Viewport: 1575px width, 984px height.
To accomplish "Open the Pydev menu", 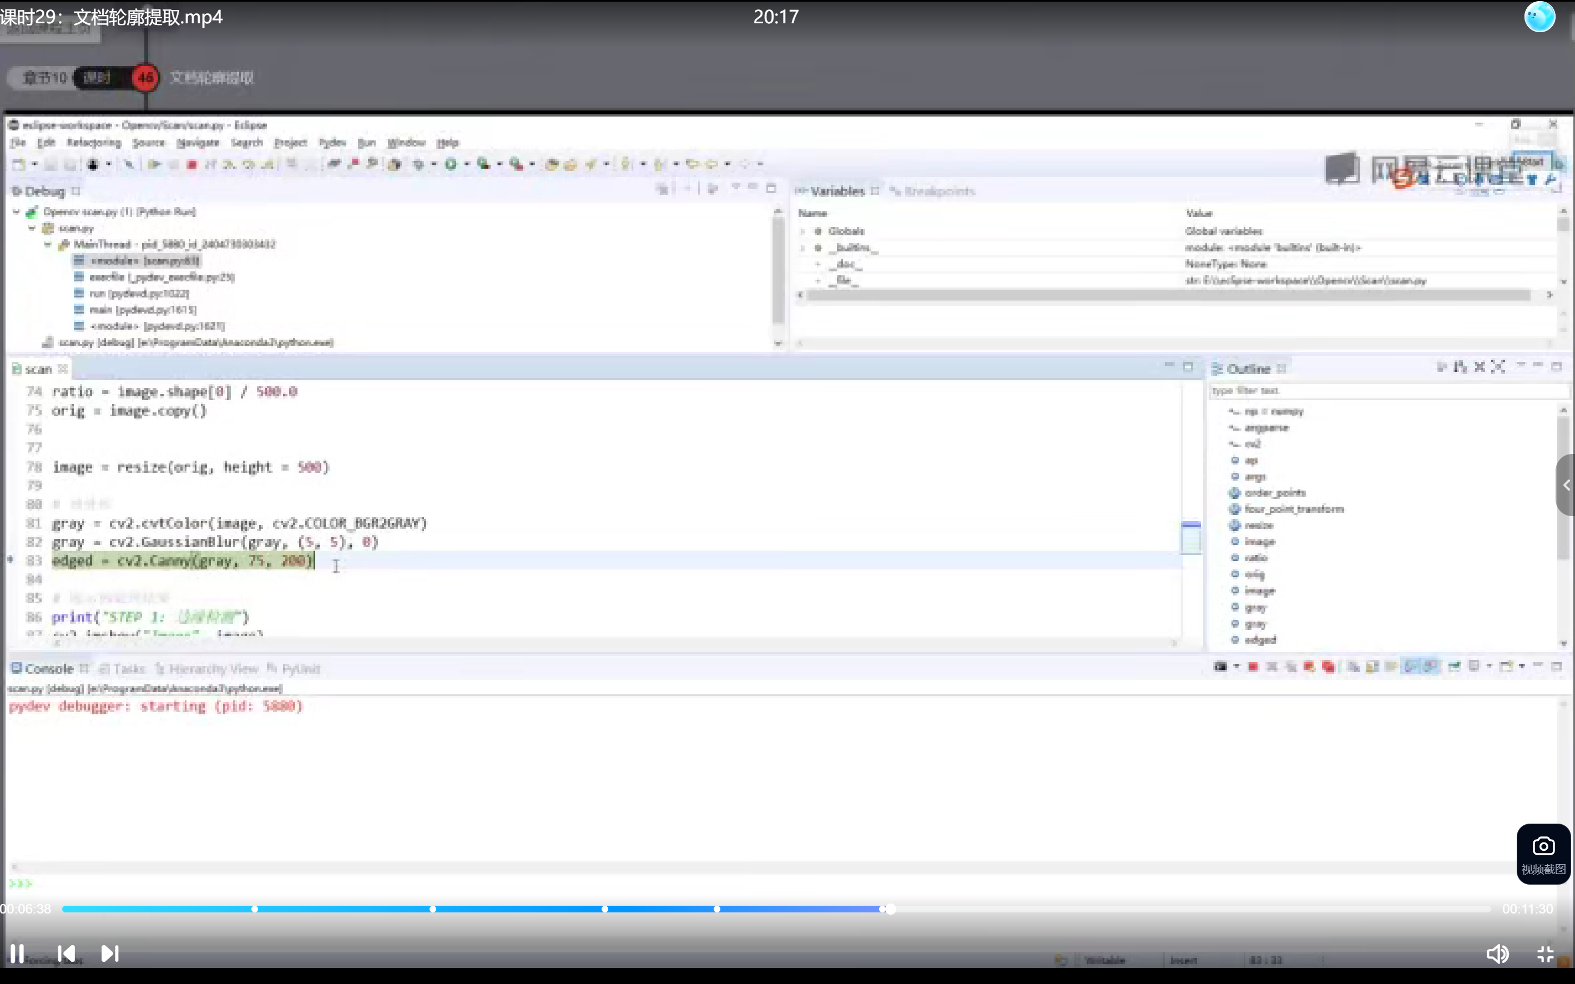I will tap(332, 143).
